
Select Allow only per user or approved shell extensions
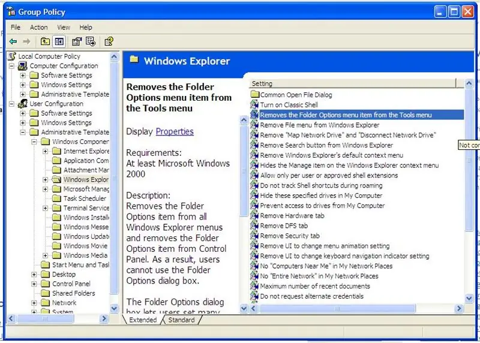(329, 175)
